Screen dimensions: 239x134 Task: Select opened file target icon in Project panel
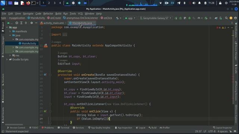[17, 23]
